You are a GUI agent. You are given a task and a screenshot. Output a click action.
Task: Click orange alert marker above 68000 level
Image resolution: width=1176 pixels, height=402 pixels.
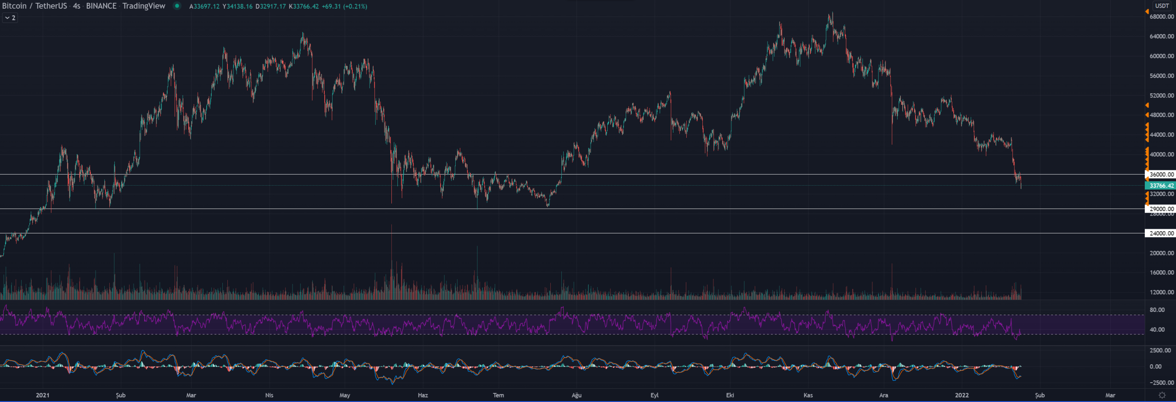tap(1147, 11)
